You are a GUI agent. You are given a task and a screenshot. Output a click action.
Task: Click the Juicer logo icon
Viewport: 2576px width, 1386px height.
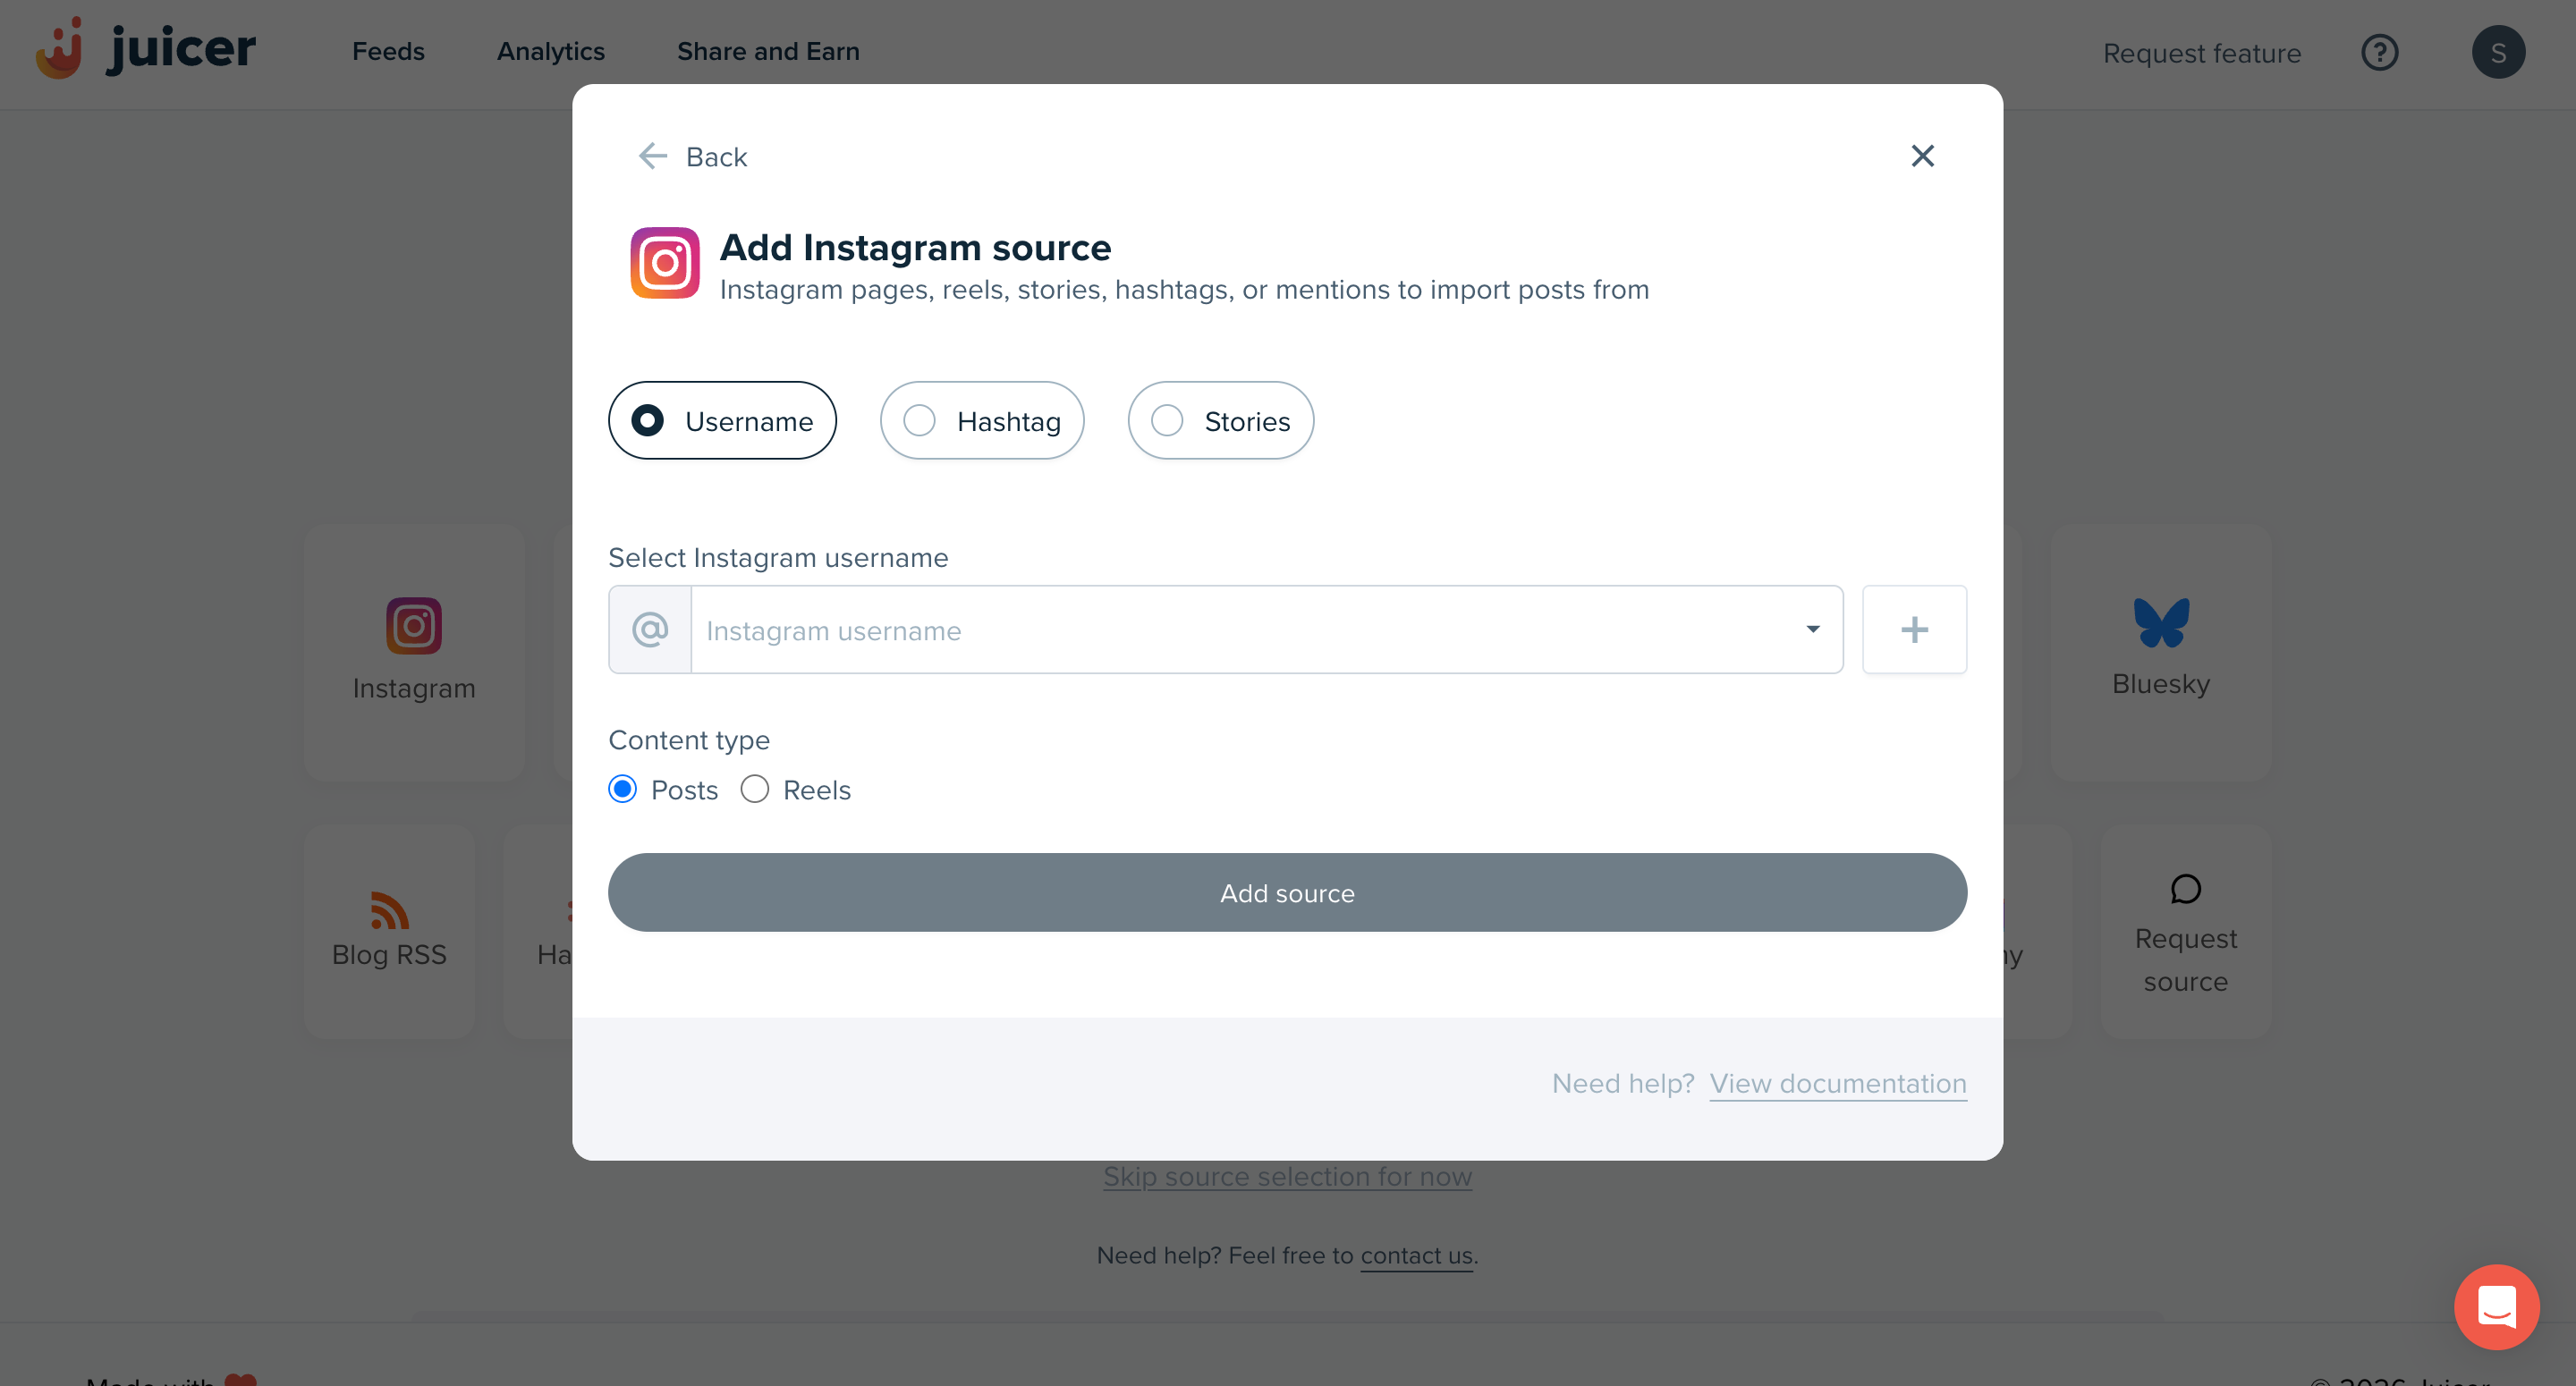click(x=60, y=48)
